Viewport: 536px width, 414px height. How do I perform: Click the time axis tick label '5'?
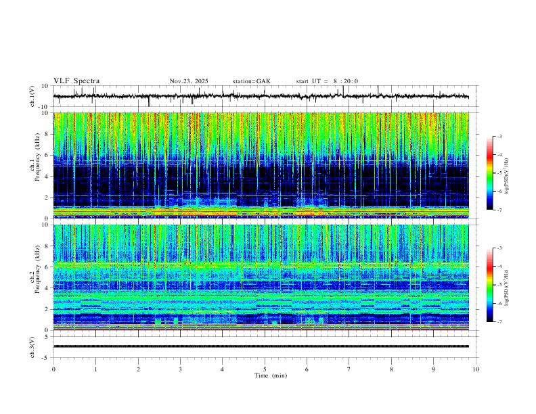pyautogui.click(x=265, y=369)
